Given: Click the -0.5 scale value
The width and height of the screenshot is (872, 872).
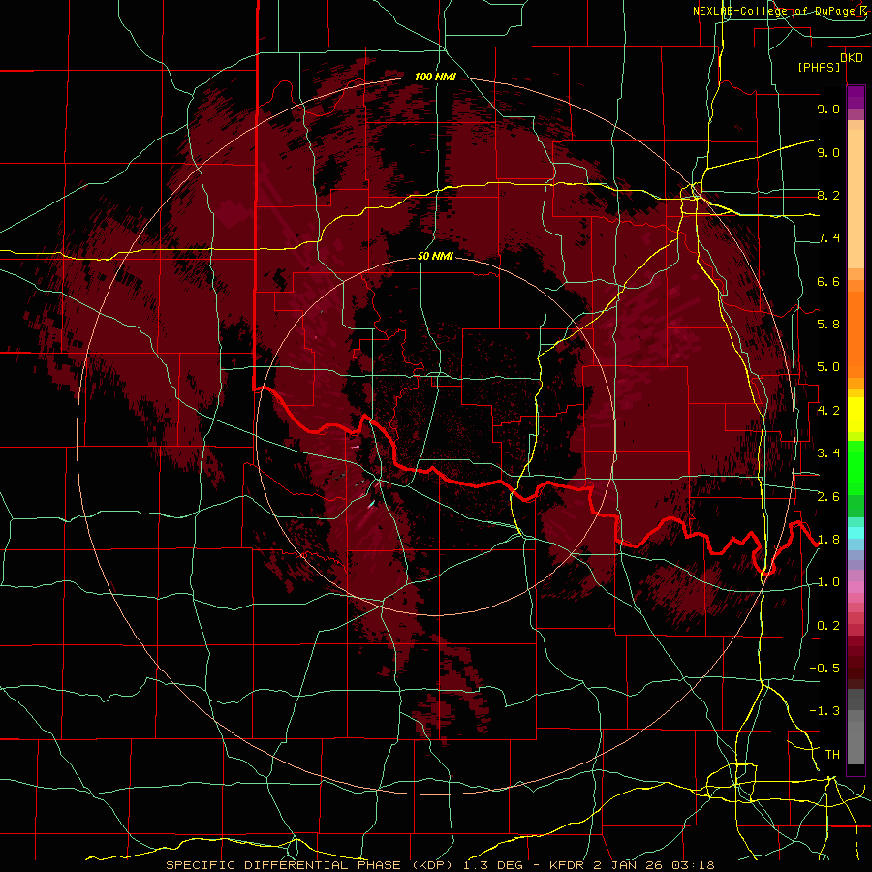Looking at the screenshot, I should (825, 669).
